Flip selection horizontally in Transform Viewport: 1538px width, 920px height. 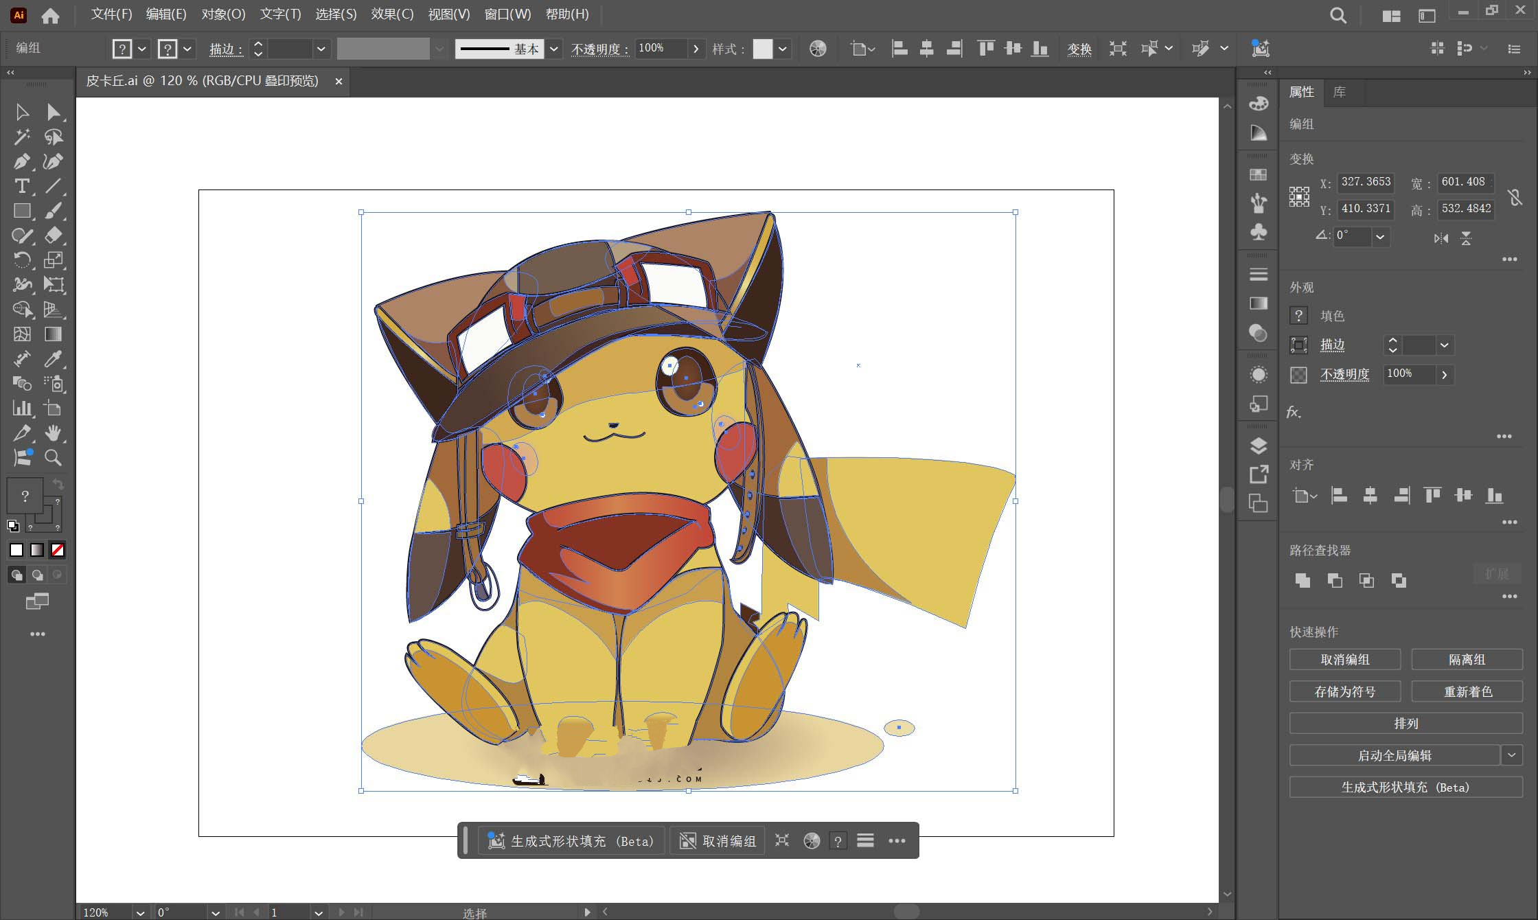(1441, 239)
